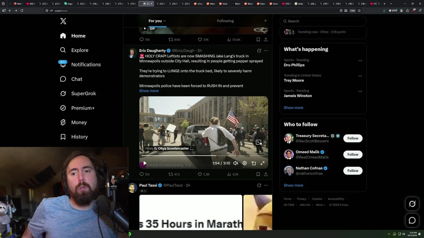Open more options on Paul Tassi's post
This screenshot has height=238, width=424.
pos(266,185)
